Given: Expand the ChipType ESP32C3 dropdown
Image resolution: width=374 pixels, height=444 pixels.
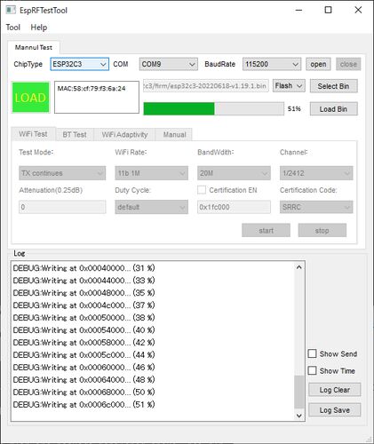Looking at the screenshot, I should [x=79, y=64].
